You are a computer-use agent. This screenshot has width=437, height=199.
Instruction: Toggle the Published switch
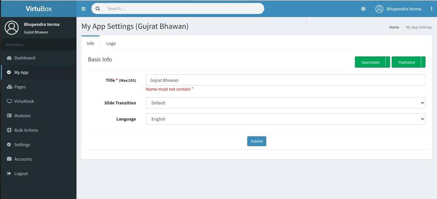pyautogui.click(x=409, y=62)
